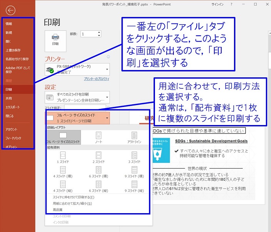Screen dimensions: 271x232
Task: Click the Printer Properties (プリンターのプロパティ) link
Action: 96,79
